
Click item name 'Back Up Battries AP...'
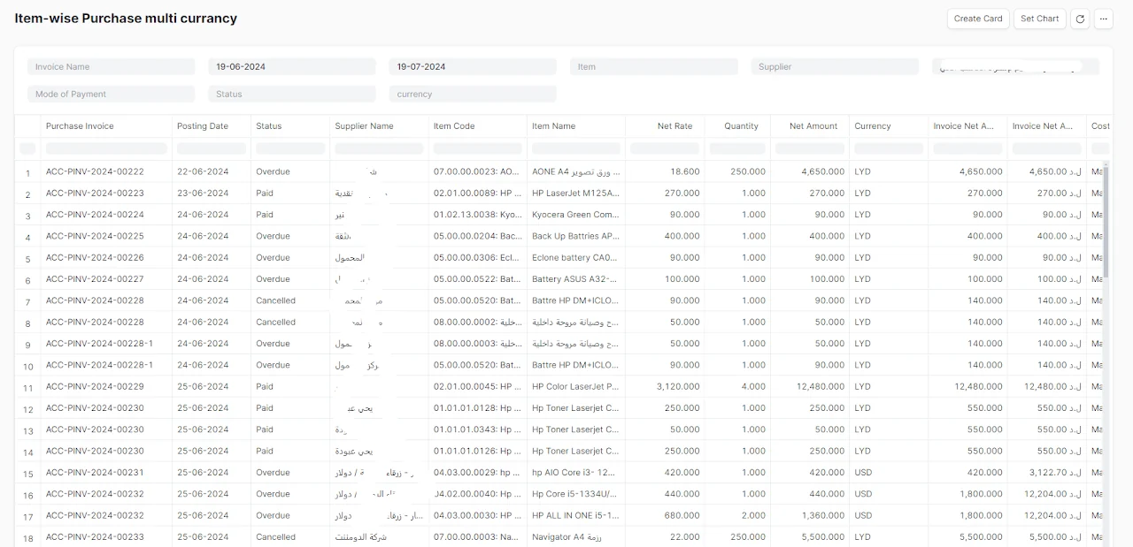point(575,236)
